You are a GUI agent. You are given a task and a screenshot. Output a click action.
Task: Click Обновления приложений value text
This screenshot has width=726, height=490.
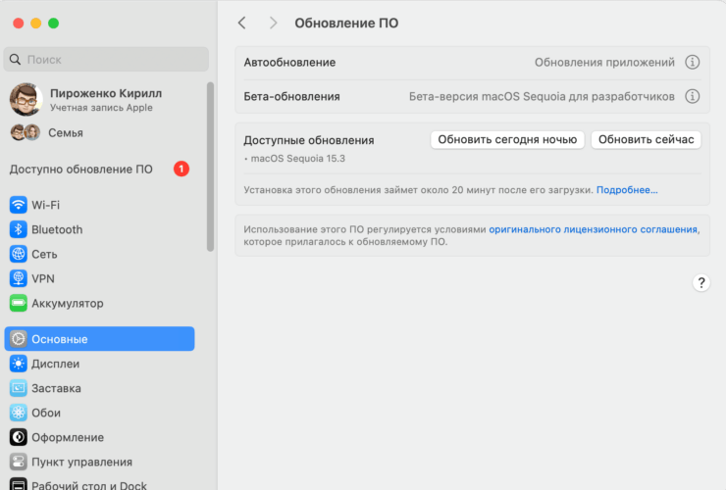[604, 62]
